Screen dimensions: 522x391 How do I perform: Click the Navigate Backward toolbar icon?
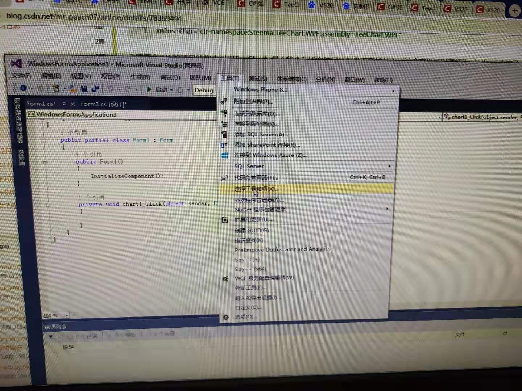click(23, 88)
